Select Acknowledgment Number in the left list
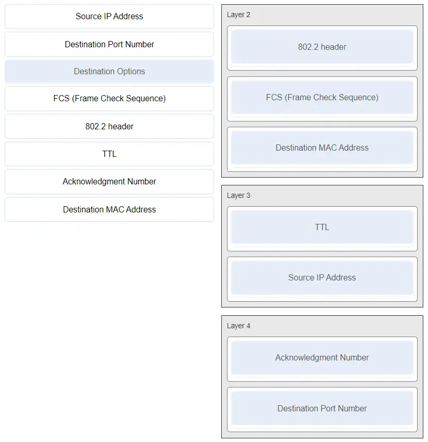Screen dimensions: 428x442 click(109, 181)
